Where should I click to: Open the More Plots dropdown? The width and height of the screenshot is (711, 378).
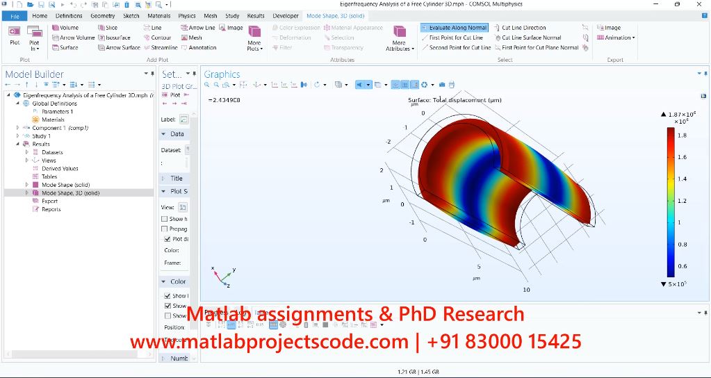pyautogui.click(x=255, y=38)
